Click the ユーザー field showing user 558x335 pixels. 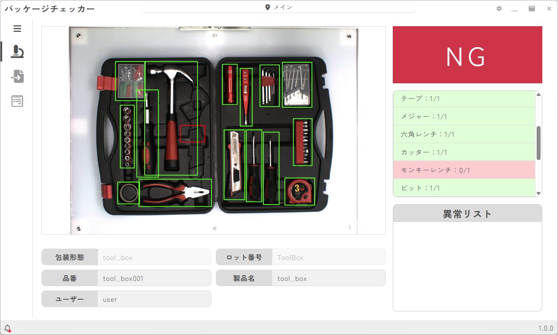tap(154, 299)
